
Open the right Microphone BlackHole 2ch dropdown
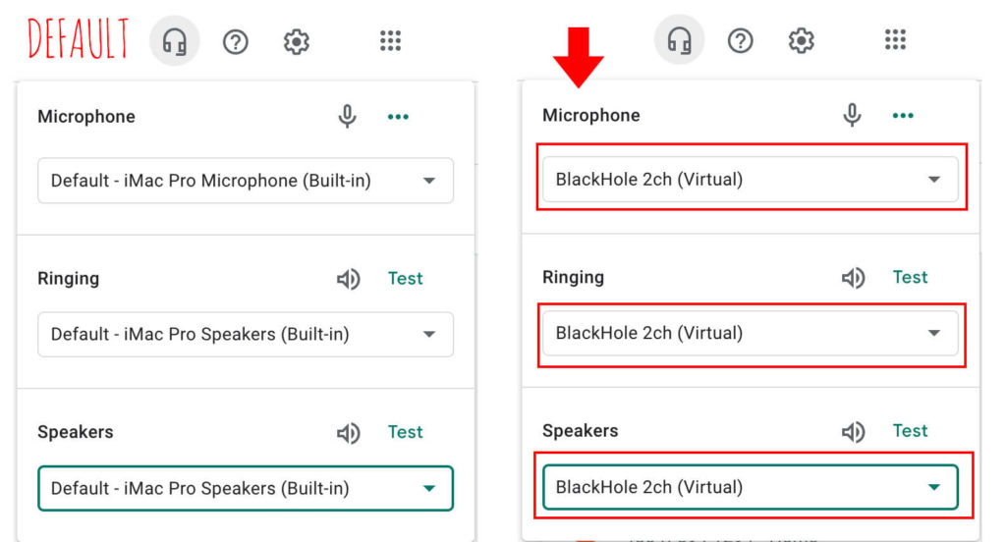[751, 180]
